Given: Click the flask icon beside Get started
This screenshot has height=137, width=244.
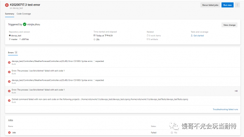Looking at the screenshot, I should (192, 35).
